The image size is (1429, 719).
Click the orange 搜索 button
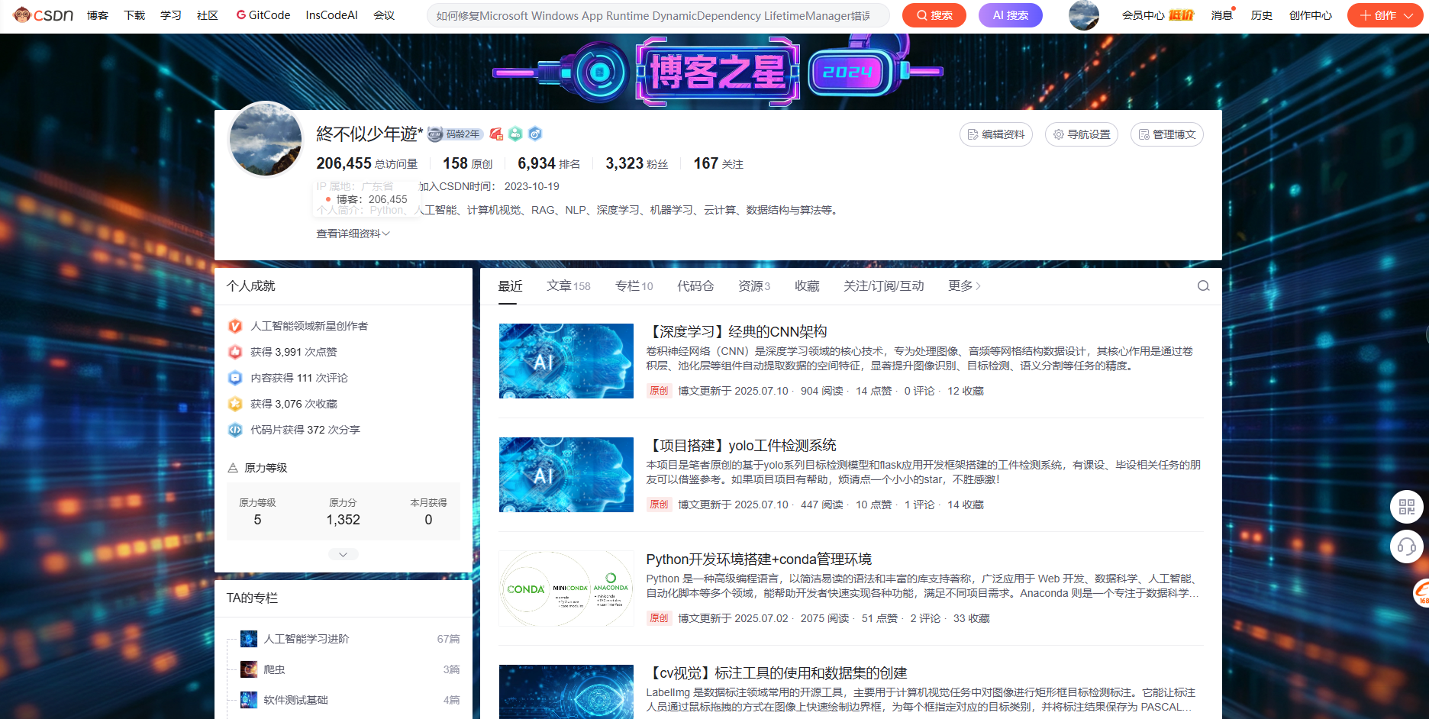click(x=934, y=15)
